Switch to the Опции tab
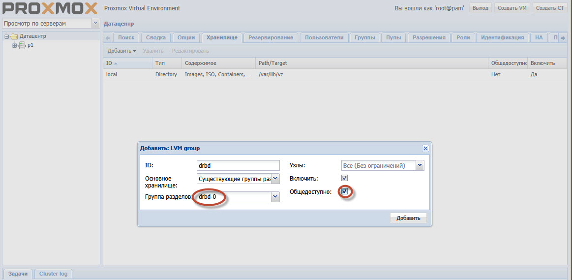Screen dimensions: 572x280 click(186, 37)
